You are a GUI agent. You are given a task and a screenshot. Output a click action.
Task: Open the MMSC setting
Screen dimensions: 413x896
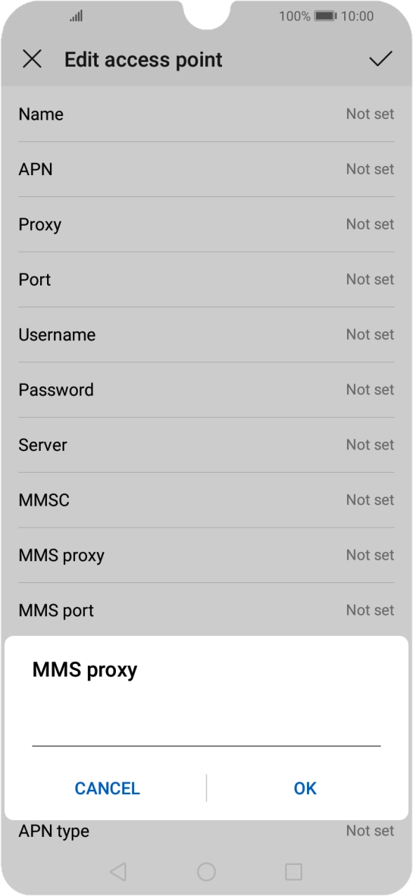[x=206, y=500]
